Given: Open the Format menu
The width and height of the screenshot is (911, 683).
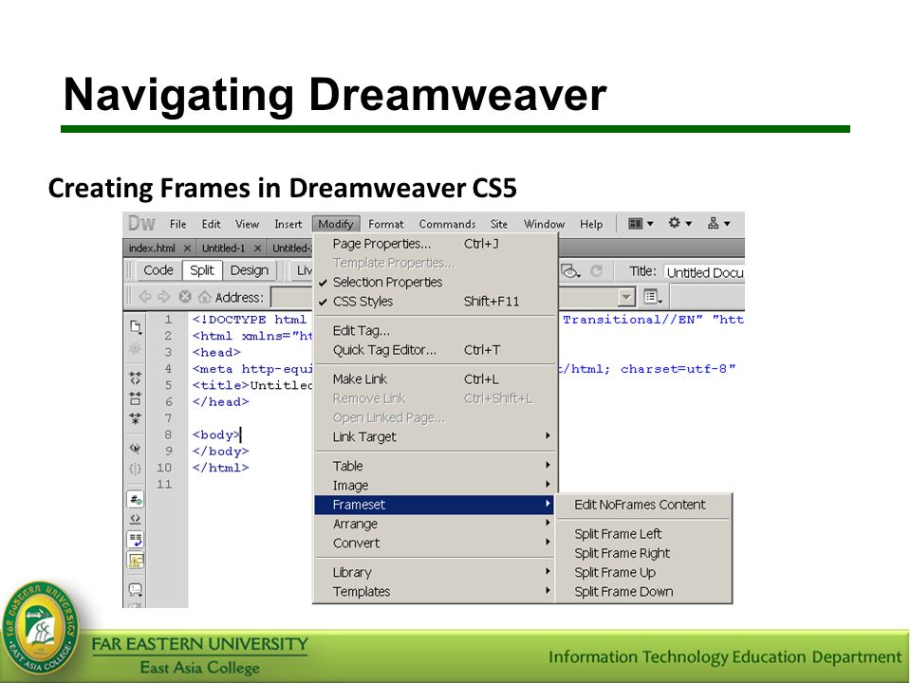Looking at the screenshot, I should click(385, 224).
